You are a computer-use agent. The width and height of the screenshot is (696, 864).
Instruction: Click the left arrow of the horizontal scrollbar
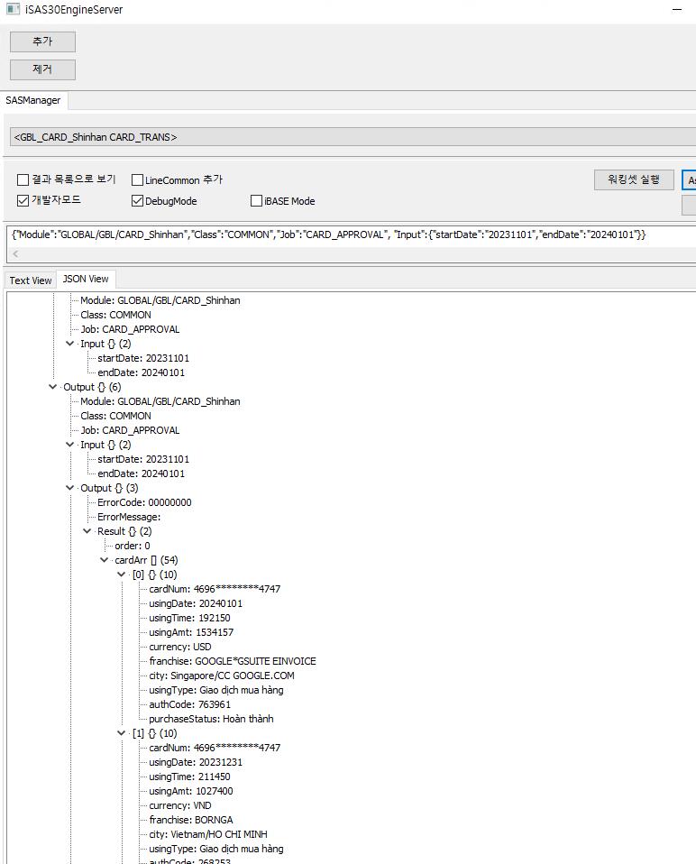[x=15, y=254]
